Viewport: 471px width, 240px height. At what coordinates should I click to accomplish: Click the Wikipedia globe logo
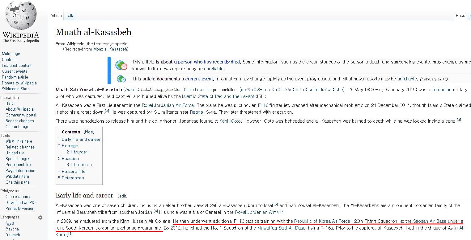(x=21, y=15)
